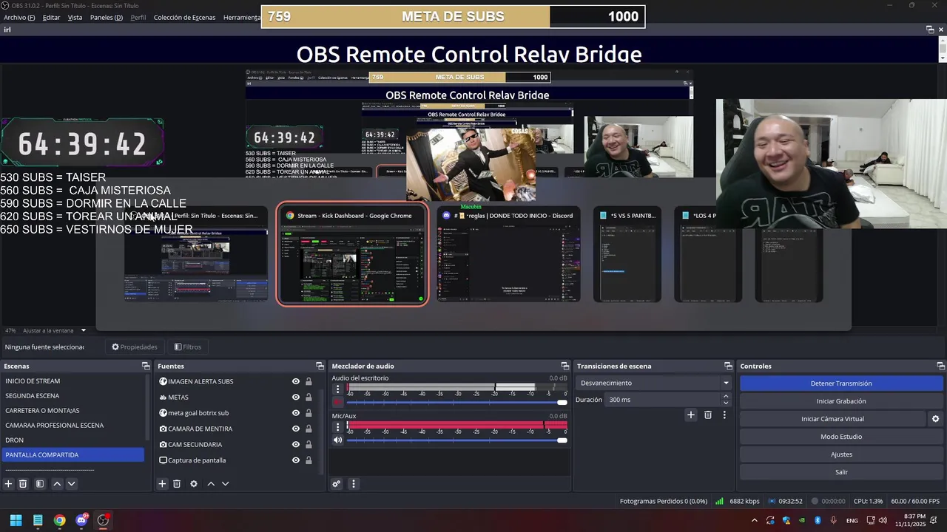
Task: Open advanced audio properties gears icon
Action: tap(336, 484)
